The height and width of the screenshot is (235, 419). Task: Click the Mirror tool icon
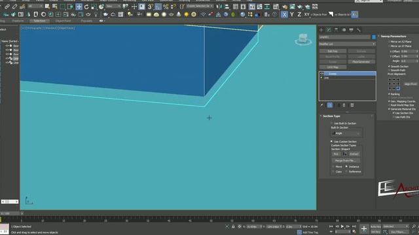tap(219, 7)
